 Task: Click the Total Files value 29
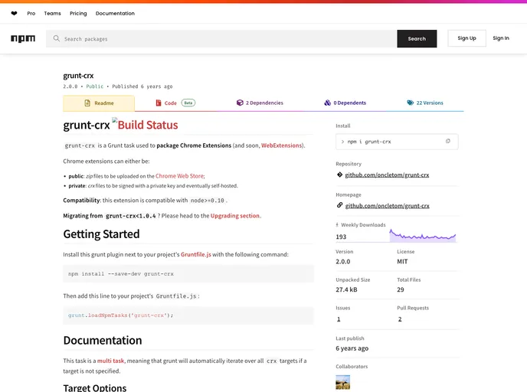coord(401,289)
